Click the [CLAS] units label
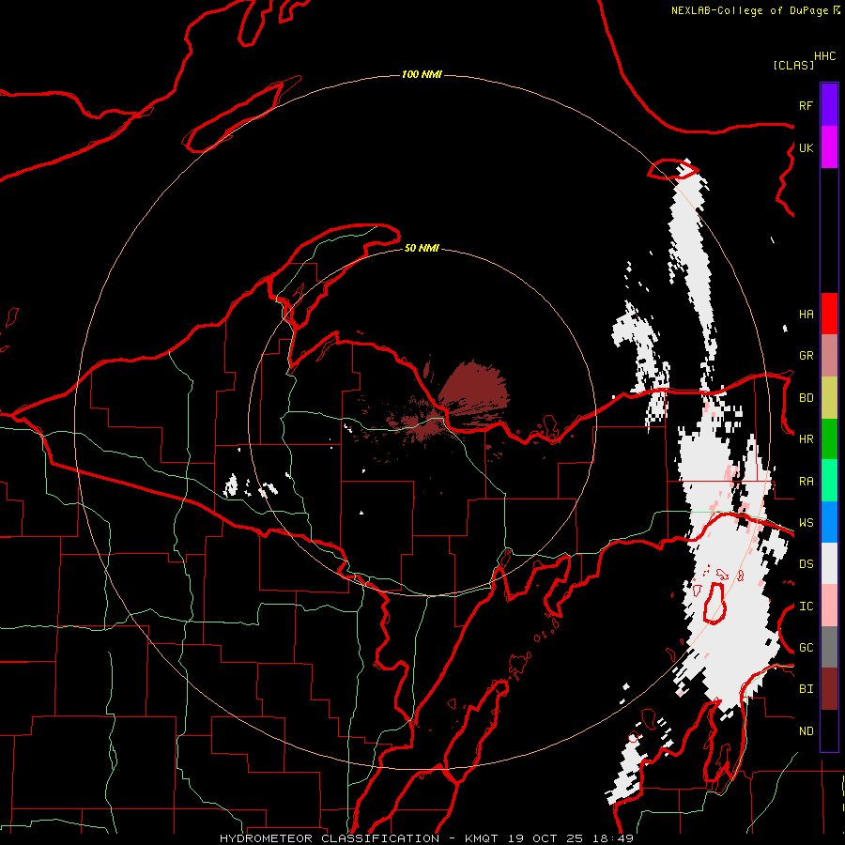 click(x=793, y=65)
